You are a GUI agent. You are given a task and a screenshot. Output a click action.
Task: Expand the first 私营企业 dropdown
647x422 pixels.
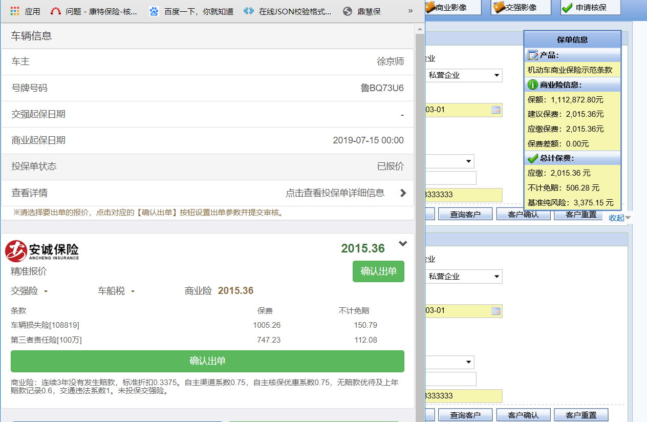(496, 76)
